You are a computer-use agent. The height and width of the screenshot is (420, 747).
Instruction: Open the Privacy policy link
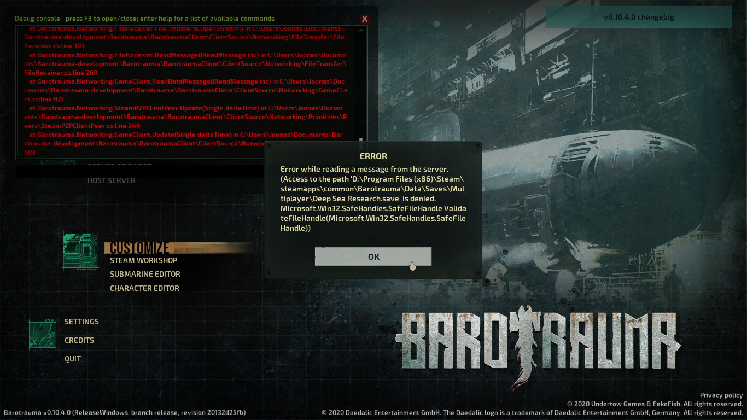pyautogui.click(x=721, y=395)
